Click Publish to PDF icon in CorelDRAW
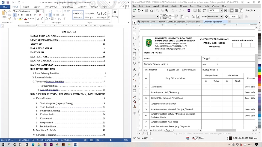 pos(204,11)
